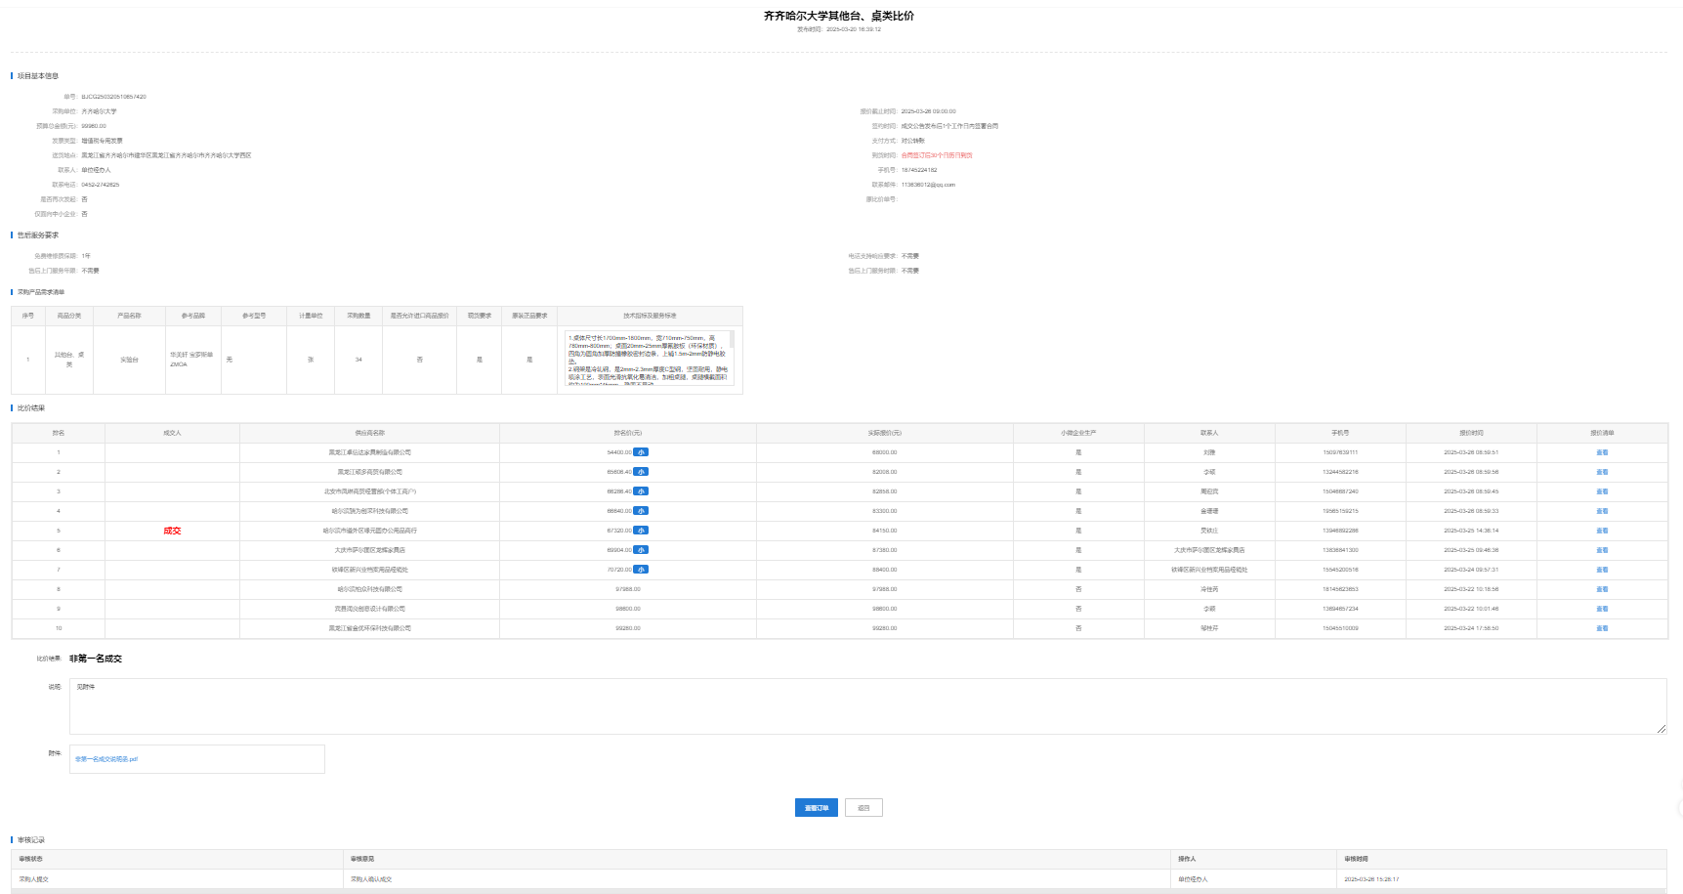Click the red 成交 label in rank 5 row
1683x894 pixels.
click(172, 531)
